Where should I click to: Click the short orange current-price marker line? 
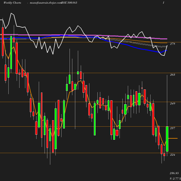173,138
